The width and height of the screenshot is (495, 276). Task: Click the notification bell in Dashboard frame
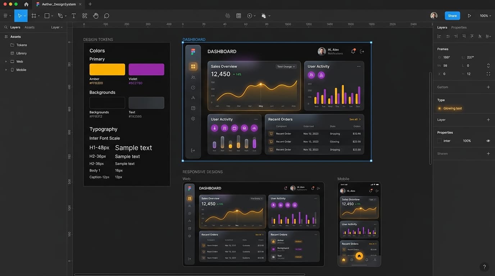353,51
